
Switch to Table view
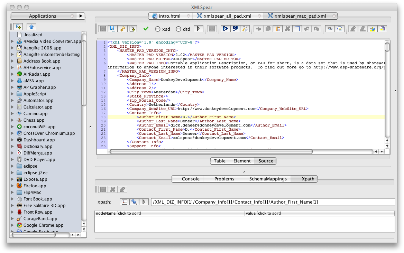(x=219, y=161)
